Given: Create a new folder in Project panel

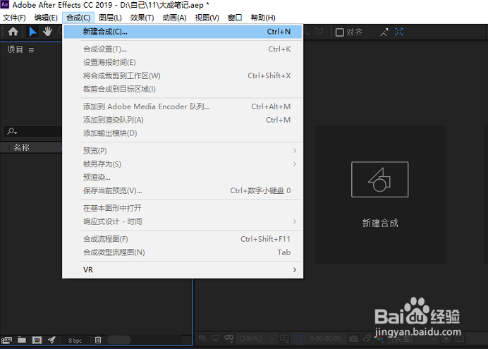Looking at the screenshot, I should (22, 340).
